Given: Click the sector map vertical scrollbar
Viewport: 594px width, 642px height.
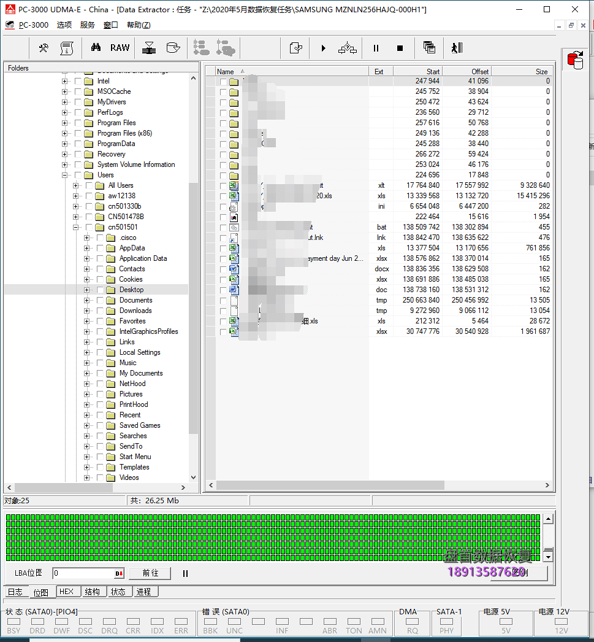Looking at the screenshot, I should click(x=548, y=538).
